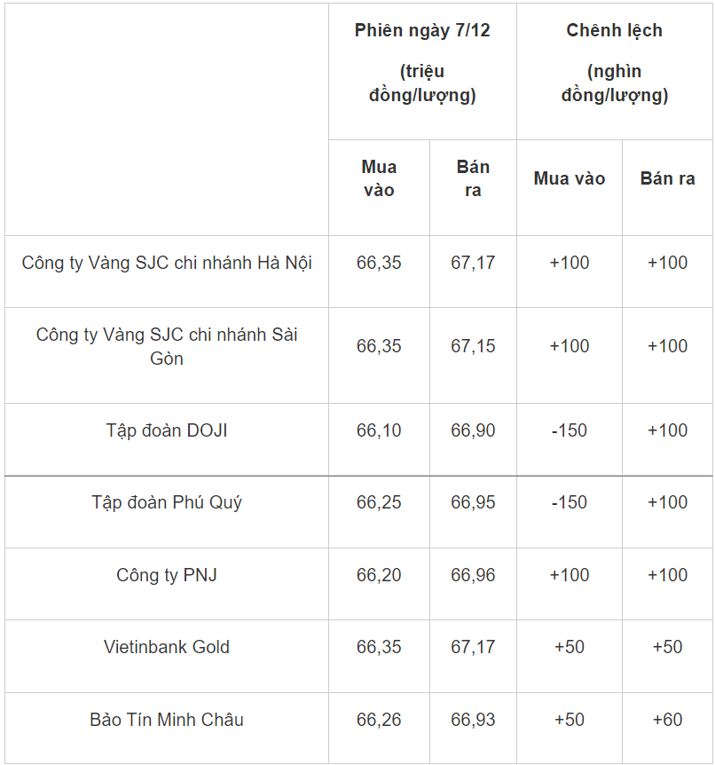Click the 66,26 buy price for Bảo Tín Minh Châu
Image resolution: width=715 pixels, height=765 pixels.
tap(379, 719)
